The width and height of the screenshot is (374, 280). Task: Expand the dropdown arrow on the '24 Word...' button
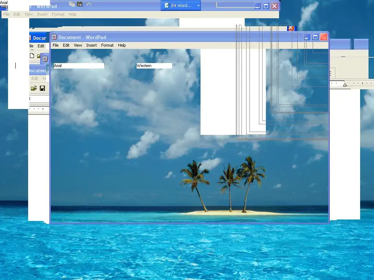coord(198,5)
